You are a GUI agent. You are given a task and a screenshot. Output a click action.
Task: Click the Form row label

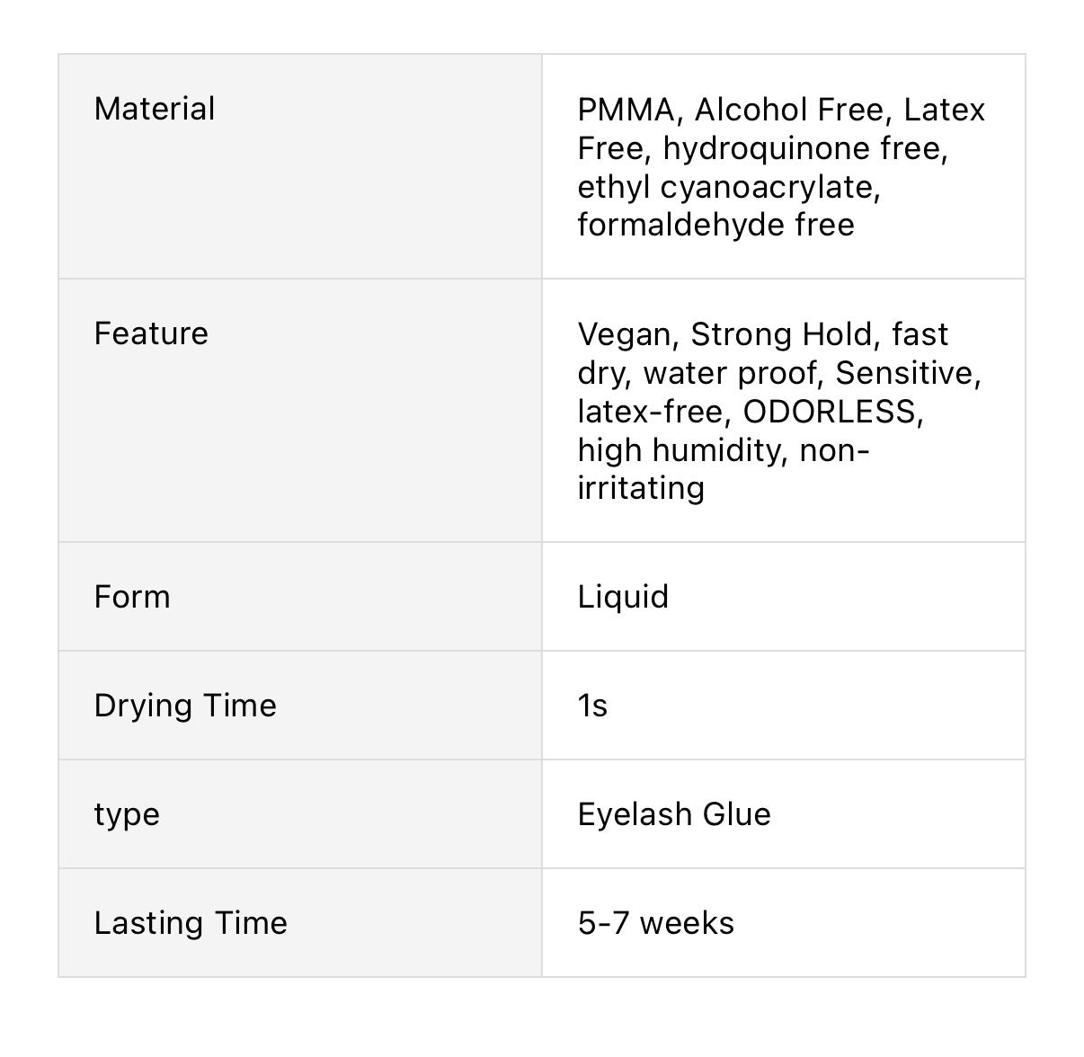pos(132,597)
